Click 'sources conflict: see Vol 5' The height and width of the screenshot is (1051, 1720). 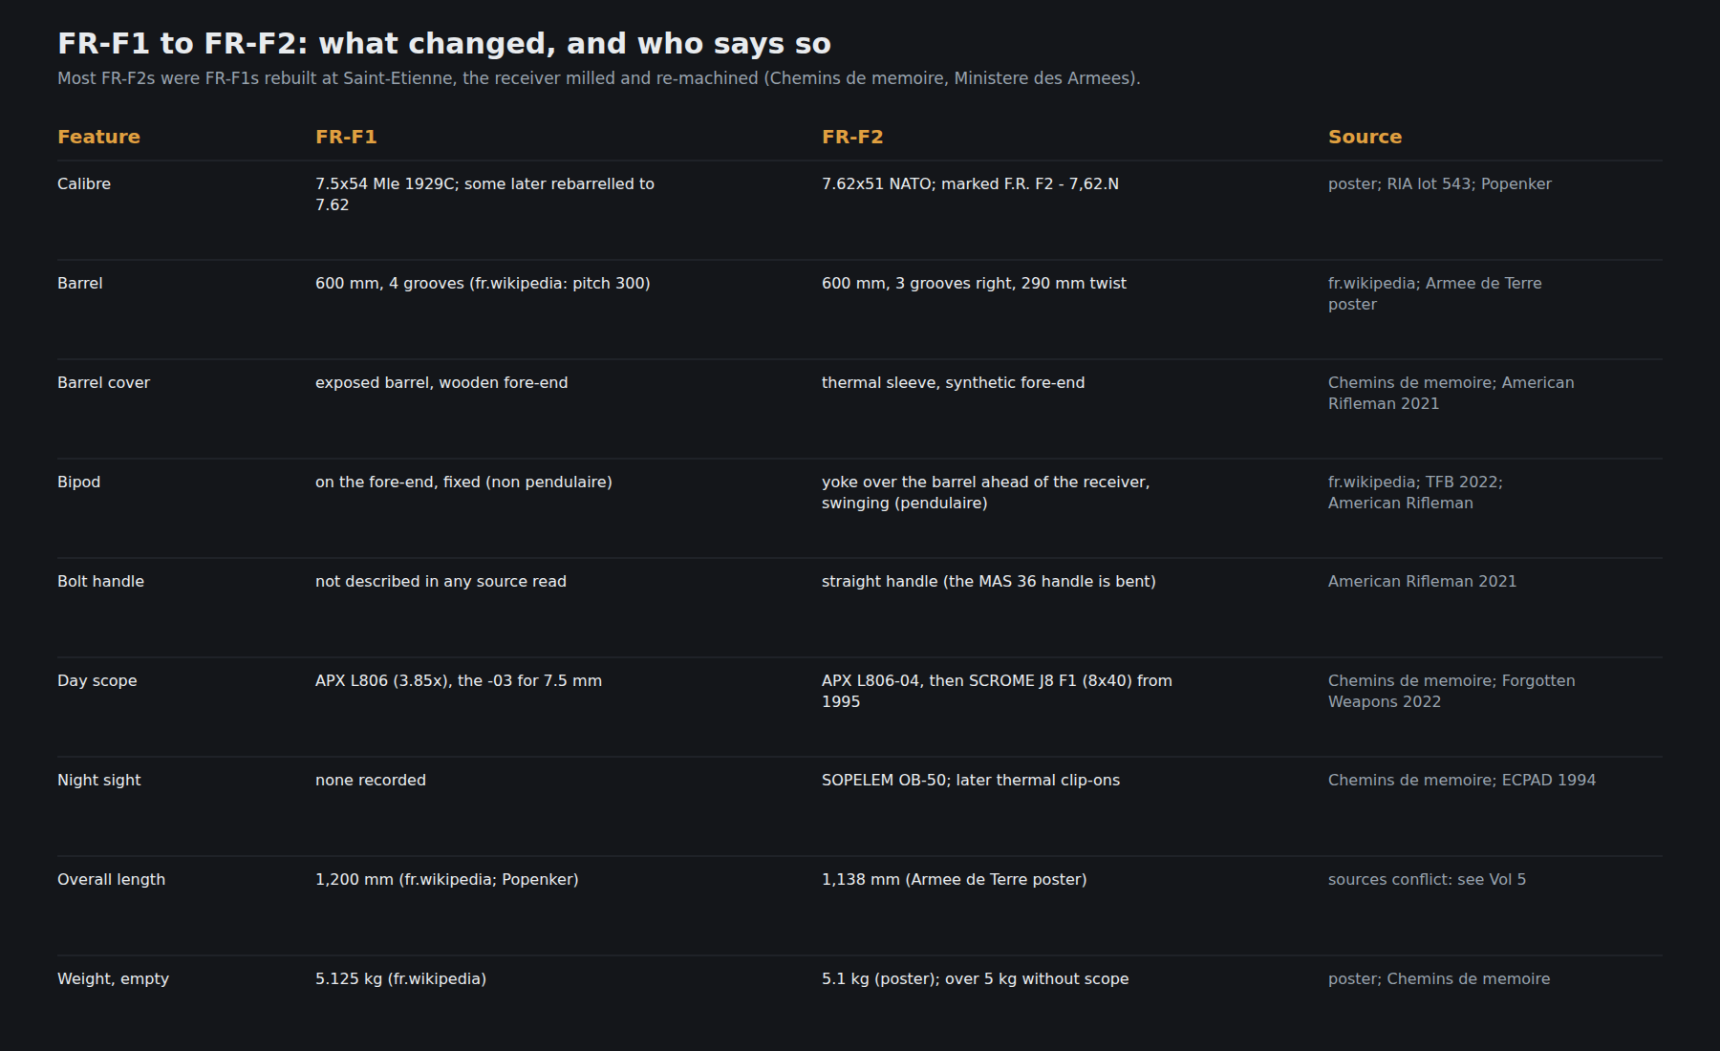(x=1427, y=879)
